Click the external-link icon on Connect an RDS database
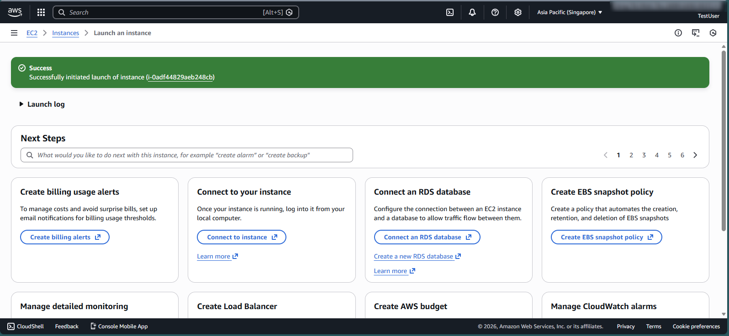 469,237
